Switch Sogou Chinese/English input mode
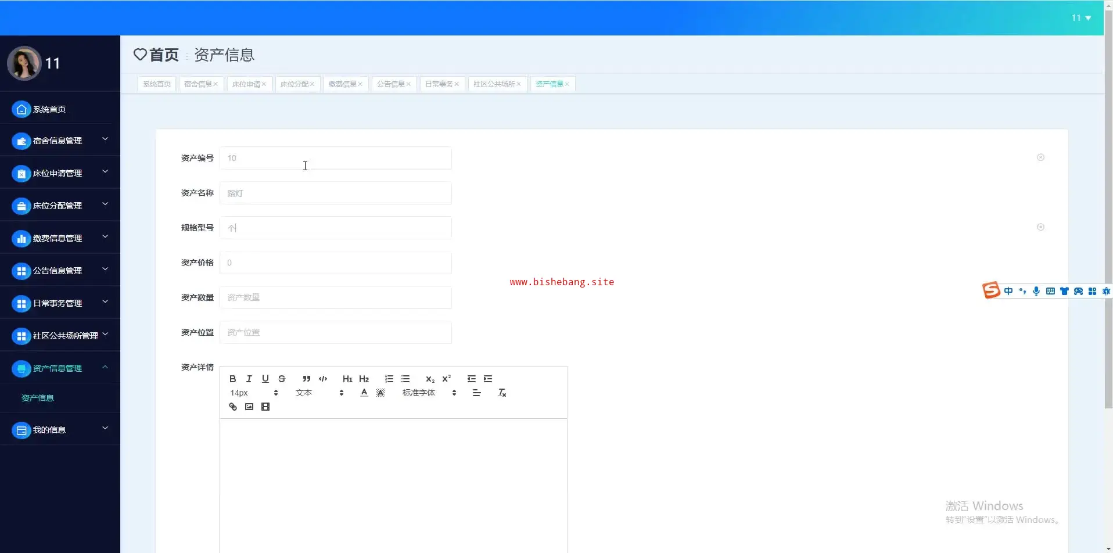 coord(1008,291)
